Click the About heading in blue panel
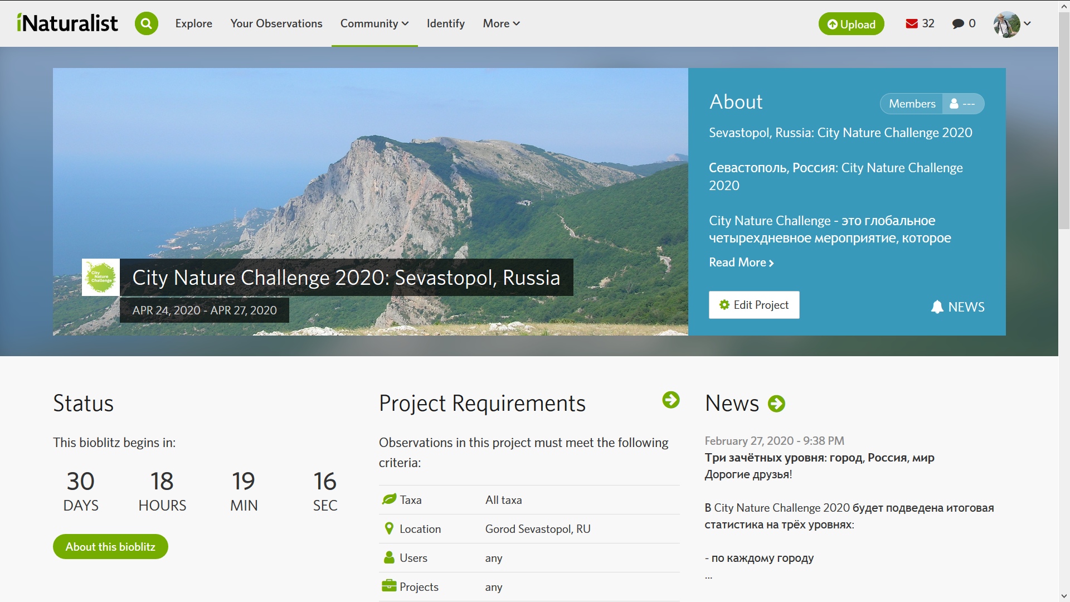Image resolution: width=1070 pixels, height=602 pixels. [x=736, y=102]
